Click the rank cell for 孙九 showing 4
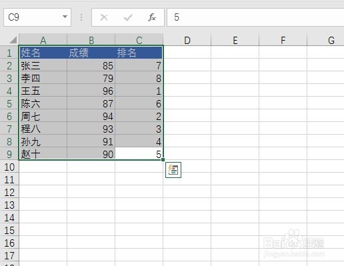 pyautogui.click(x=139, y=141)
